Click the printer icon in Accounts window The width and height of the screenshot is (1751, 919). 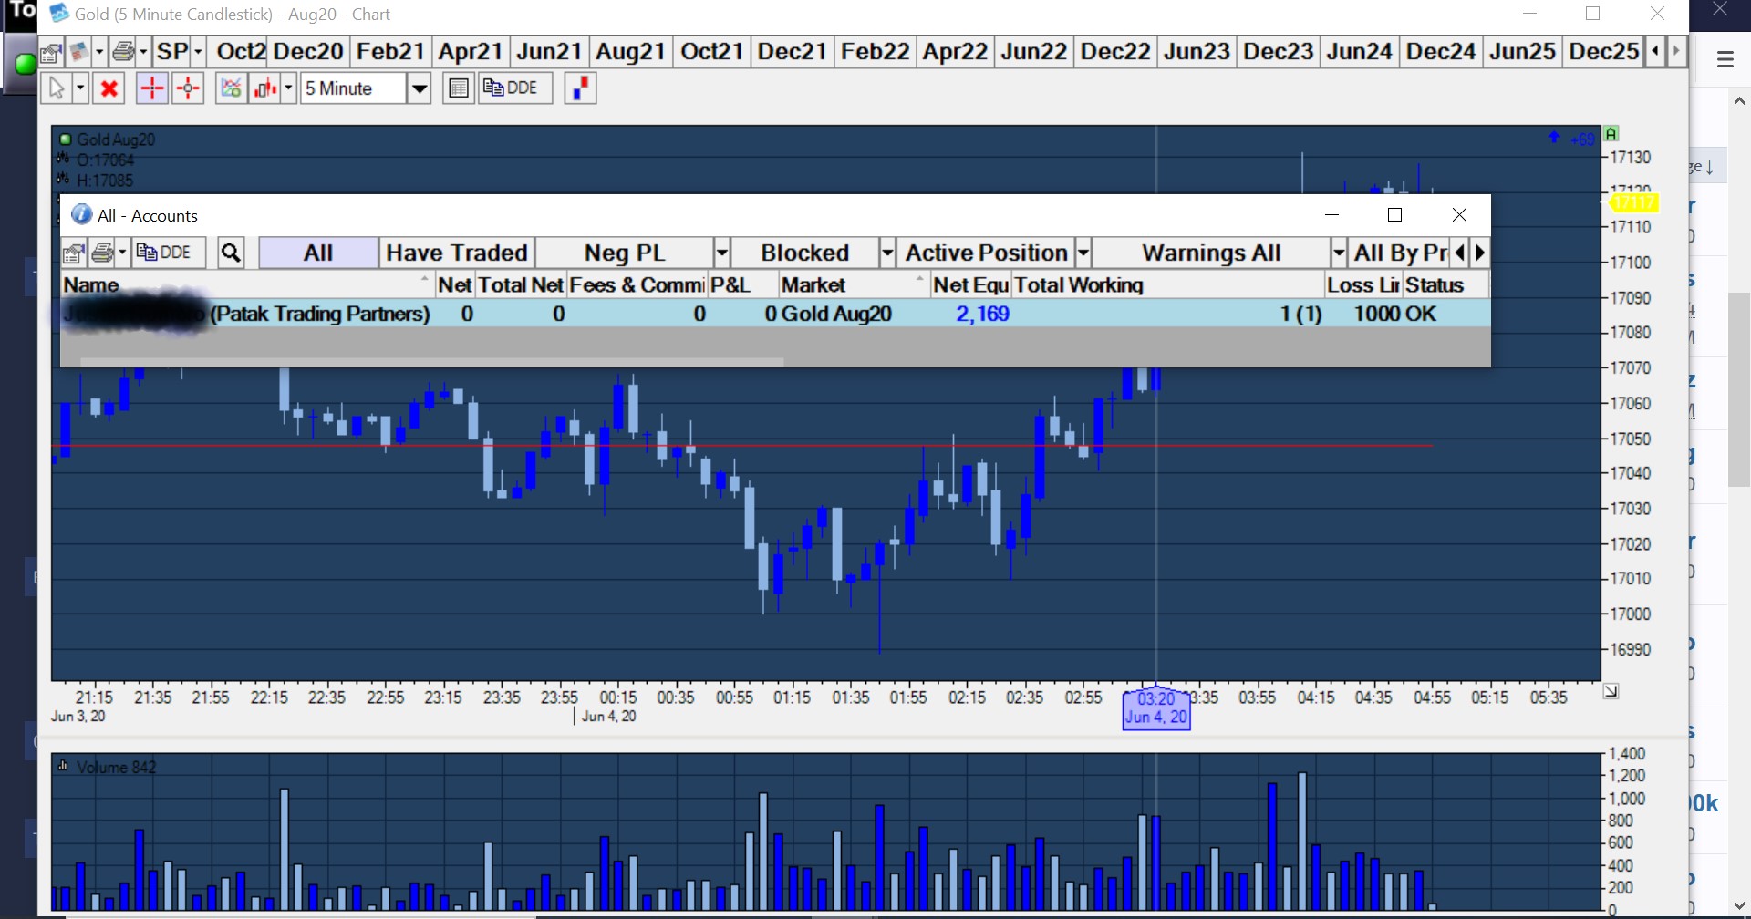(103, 253)
